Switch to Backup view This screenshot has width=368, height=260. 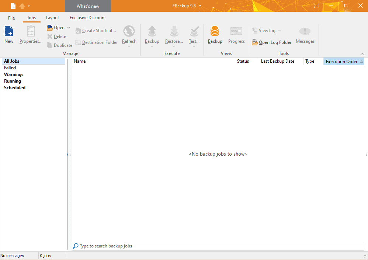pos(215,35)
